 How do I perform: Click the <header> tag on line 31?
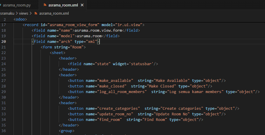68,103
